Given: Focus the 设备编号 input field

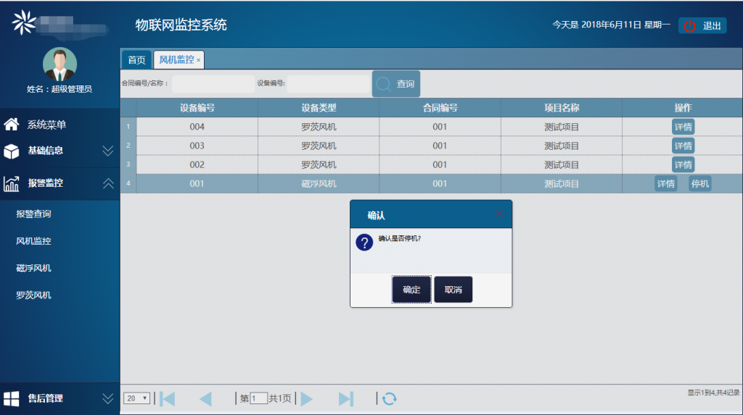Looking at the screenshot, I should (328, 84).
